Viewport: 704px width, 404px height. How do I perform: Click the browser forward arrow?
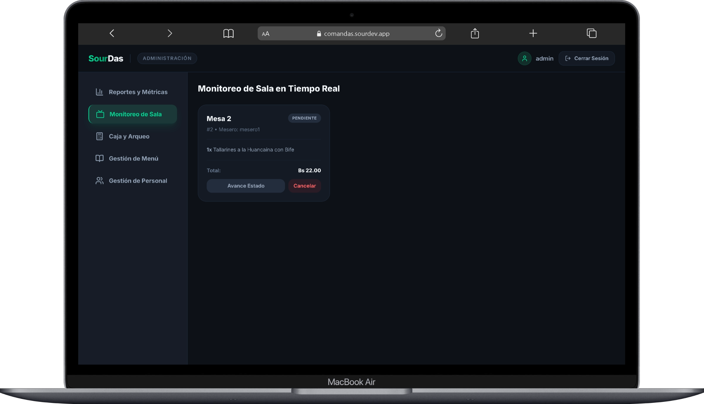click(170, 33)
